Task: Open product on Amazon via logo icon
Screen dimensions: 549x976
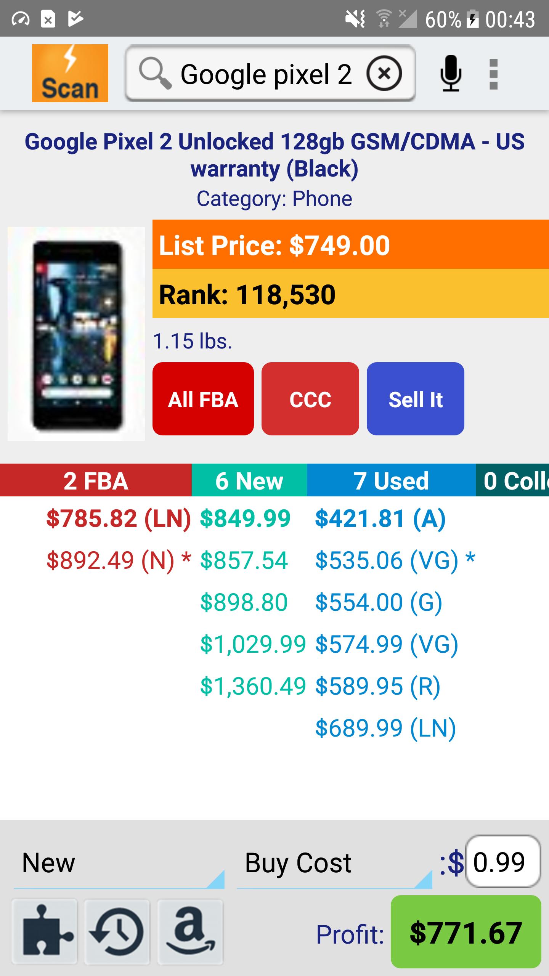Action: 190,931
